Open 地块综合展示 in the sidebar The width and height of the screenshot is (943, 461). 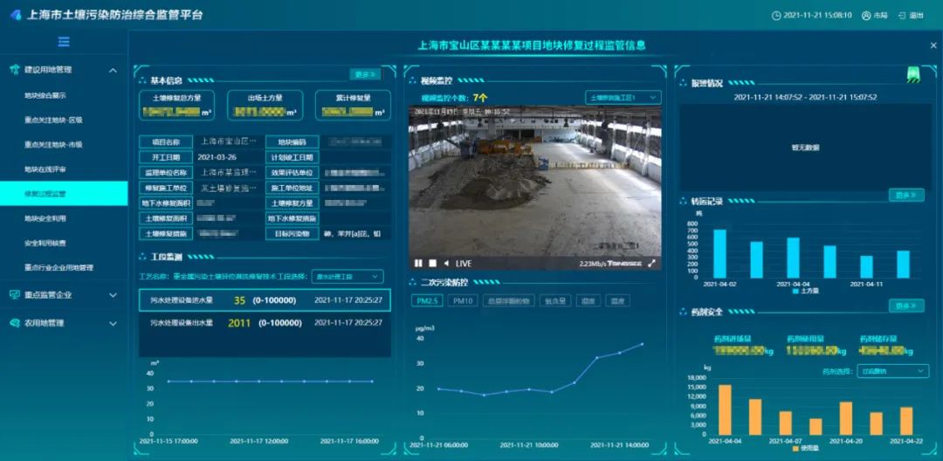click(45, 95)
